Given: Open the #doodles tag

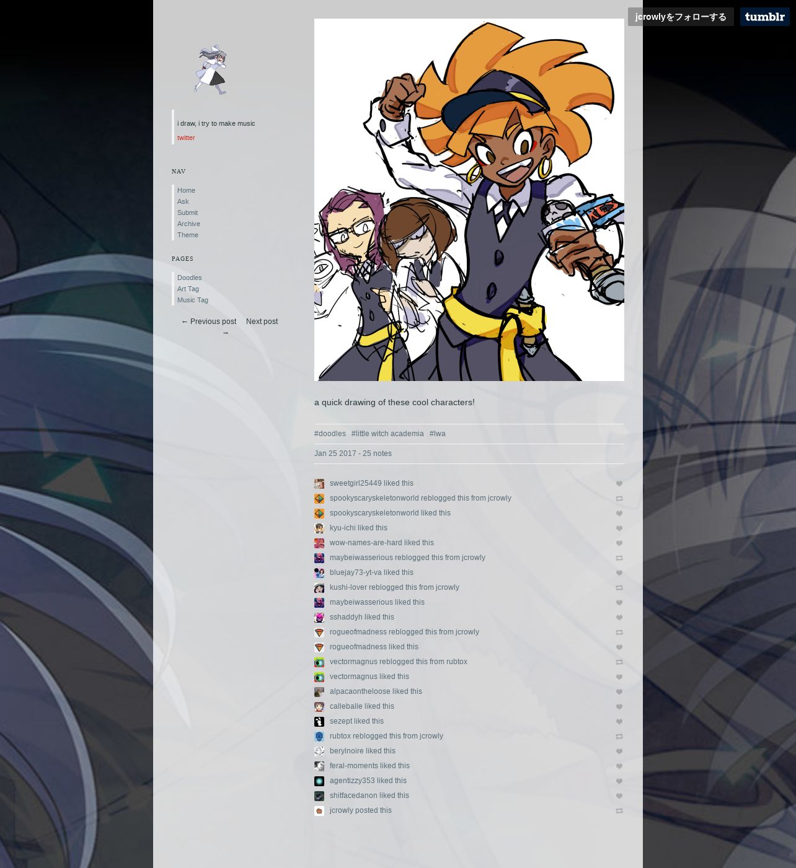Looking at the screenshot, I should click(330, 434).
